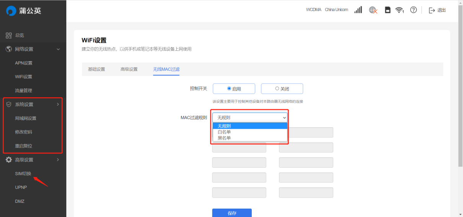Click the internet disconnected globe icon
This screenshot has width=463, height=217.
373,10
